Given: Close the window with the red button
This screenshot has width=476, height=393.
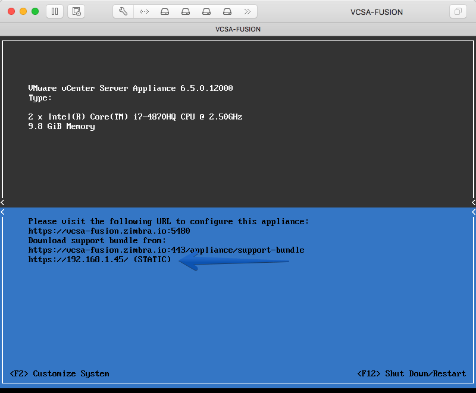Looking at the screenshot, I should [x=11, y=11].
